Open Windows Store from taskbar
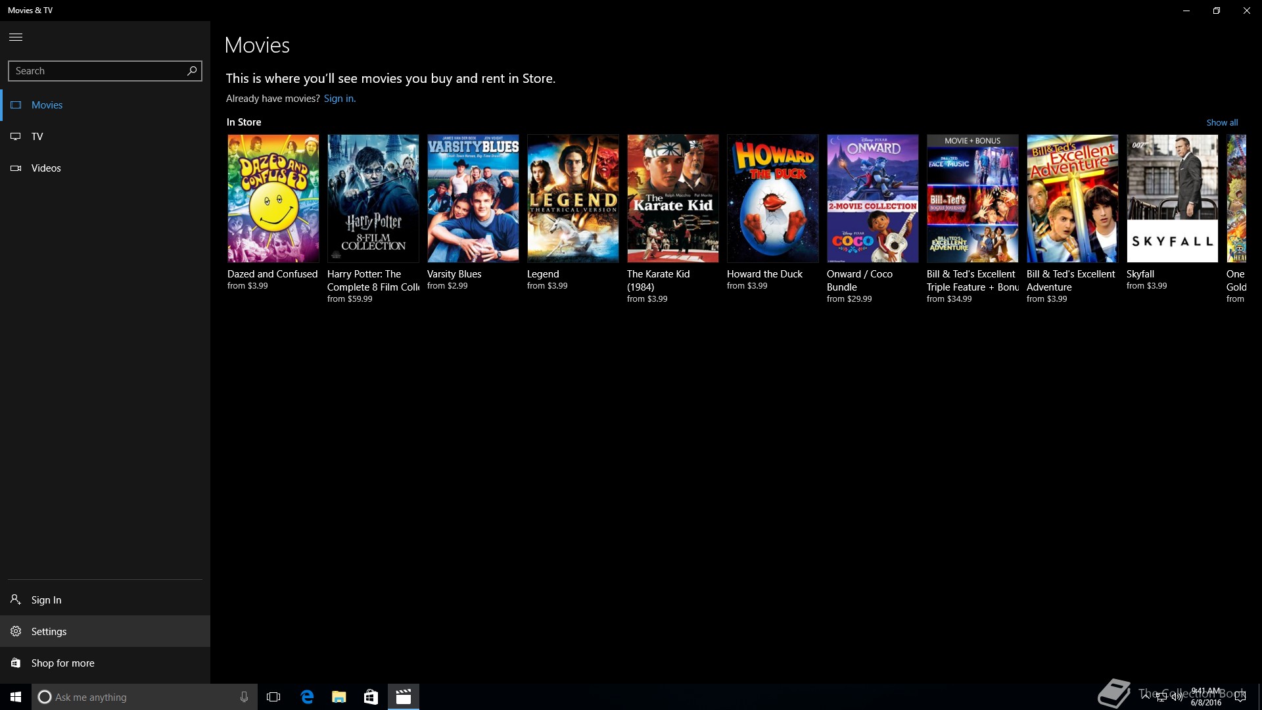The image size is (1262, 710). click(371, 697)
